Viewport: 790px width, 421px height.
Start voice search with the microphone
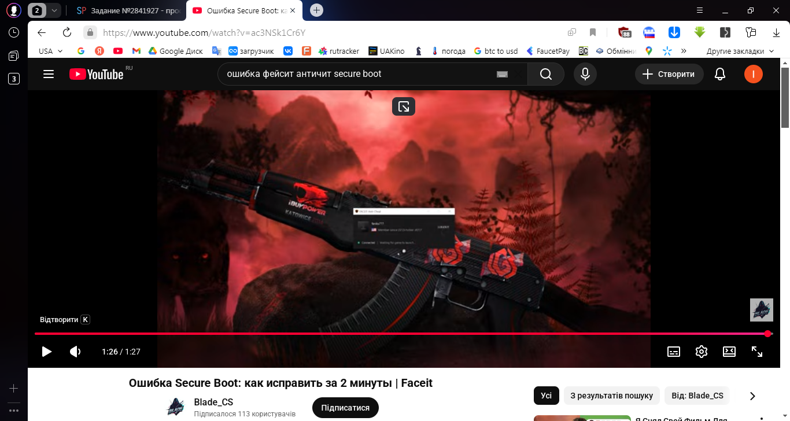coord(585,74)
